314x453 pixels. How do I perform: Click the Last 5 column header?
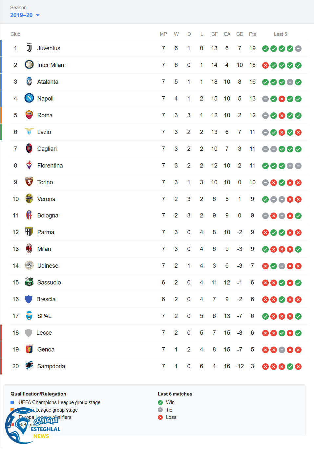280,34
